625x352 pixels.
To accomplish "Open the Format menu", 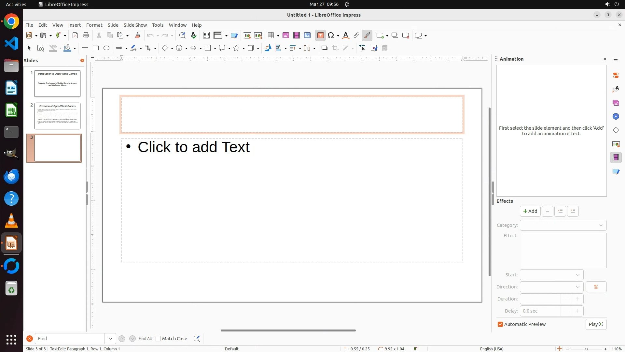I will [94, 25].
